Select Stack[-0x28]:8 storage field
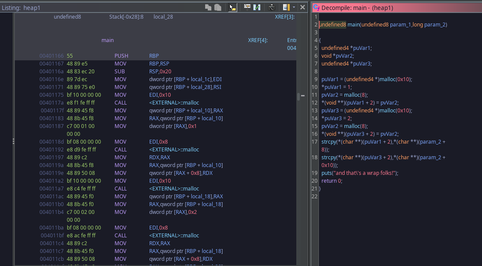 click(x=126, y=17)
